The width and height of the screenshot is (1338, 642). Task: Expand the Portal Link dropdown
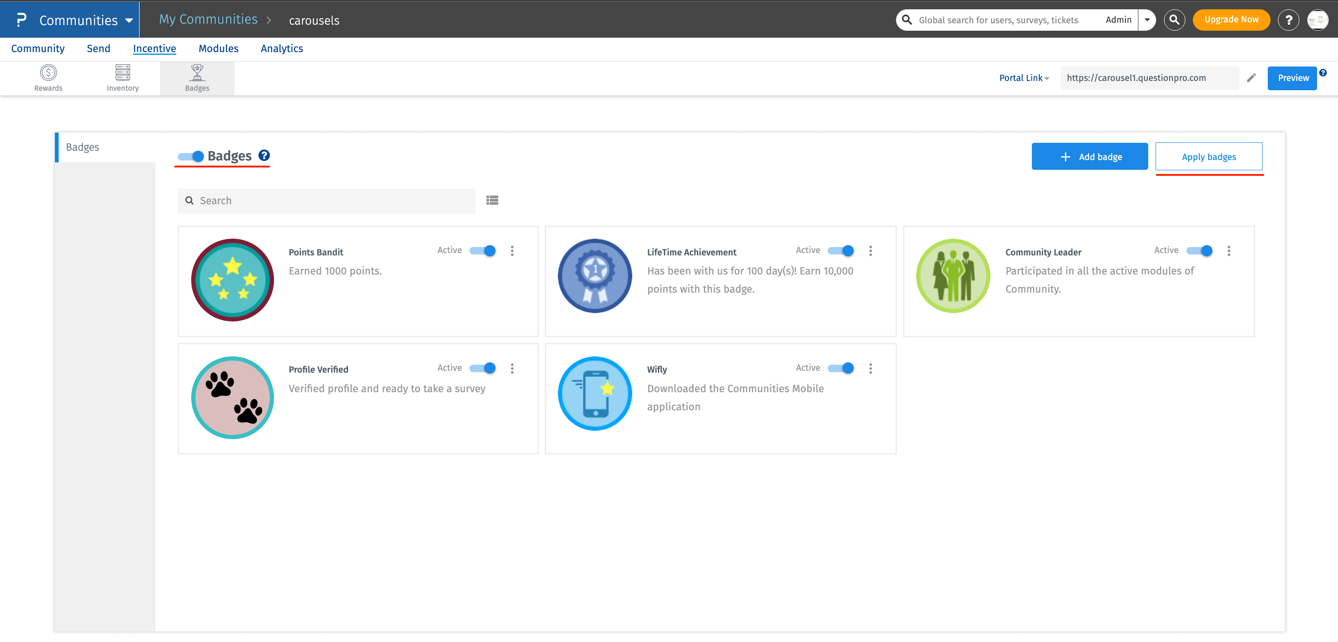point(1024,78)
